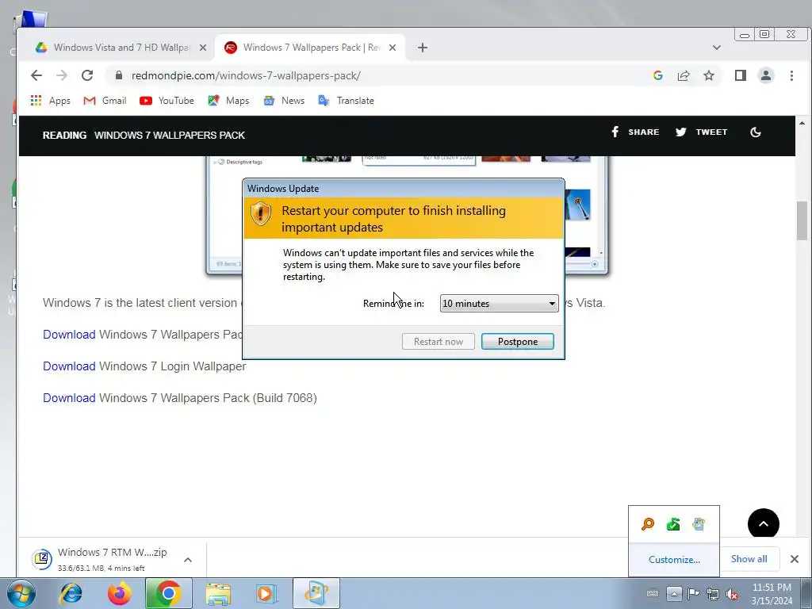Image resolution: width=812 pixels, height=609 pixels.
Task: Open the Maps bookmark
Action: point(228,101)
